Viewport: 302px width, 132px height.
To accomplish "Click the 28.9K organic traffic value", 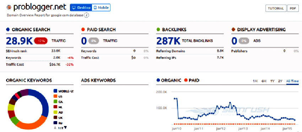I will [19, 41].
